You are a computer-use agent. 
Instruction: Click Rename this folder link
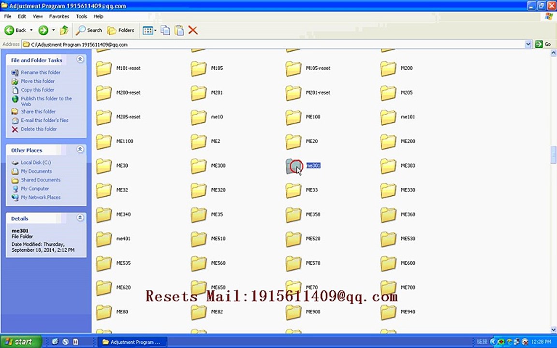pos(41,72)
